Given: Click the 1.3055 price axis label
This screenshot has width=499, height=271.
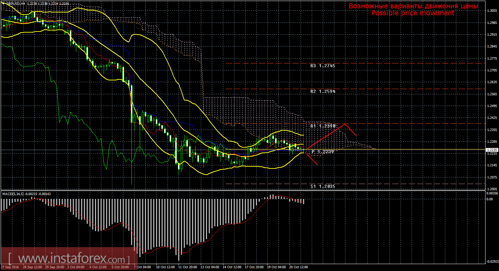Looking at the screenshot, I should pos(491,11).
